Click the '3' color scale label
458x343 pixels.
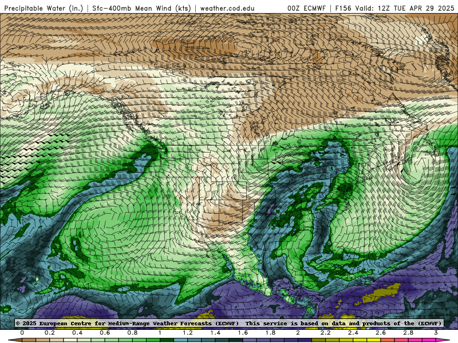coord(436,333)
